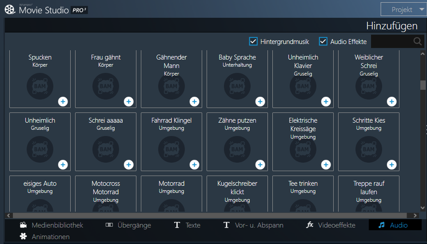Add the Schritte Kies sound
The height and width of the screenshot is (244, 427).
coord(392,165)
